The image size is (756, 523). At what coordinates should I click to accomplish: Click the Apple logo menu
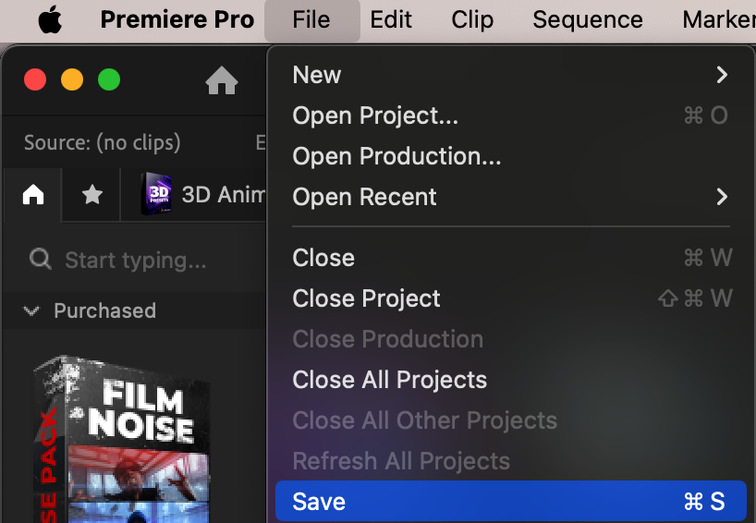[x=50, y=20]
